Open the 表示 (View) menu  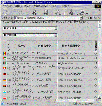coord(28,6)
